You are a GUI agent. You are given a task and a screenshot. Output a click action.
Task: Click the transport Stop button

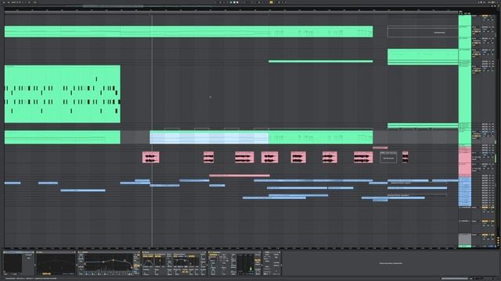tap(234, 2)
